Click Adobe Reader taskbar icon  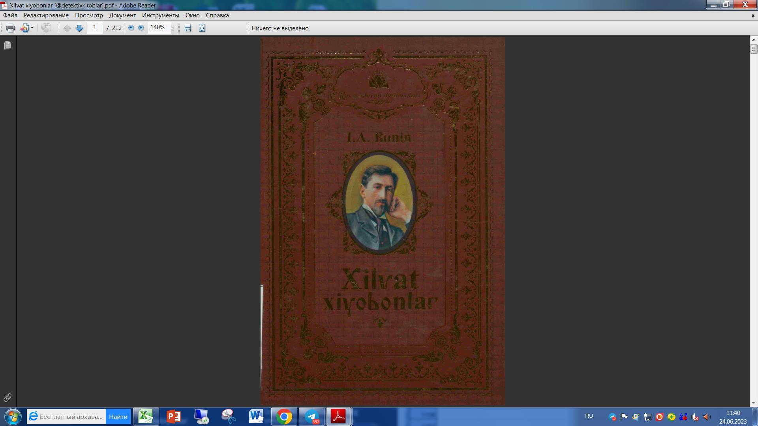(x=339, y=417)
